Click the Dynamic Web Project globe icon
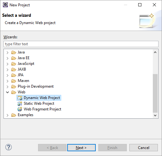This screenshot has height=156, width=162. (x=20, y=98)
